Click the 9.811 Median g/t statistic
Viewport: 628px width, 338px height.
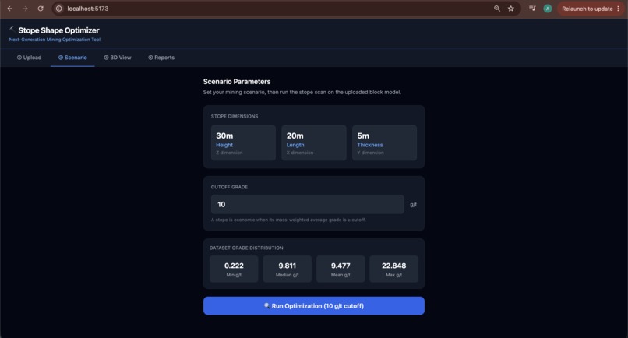(x=288, y=269)
